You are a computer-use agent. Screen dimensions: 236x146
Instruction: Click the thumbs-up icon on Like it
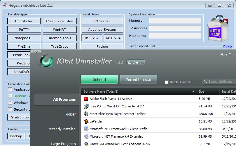click(129, 62)
